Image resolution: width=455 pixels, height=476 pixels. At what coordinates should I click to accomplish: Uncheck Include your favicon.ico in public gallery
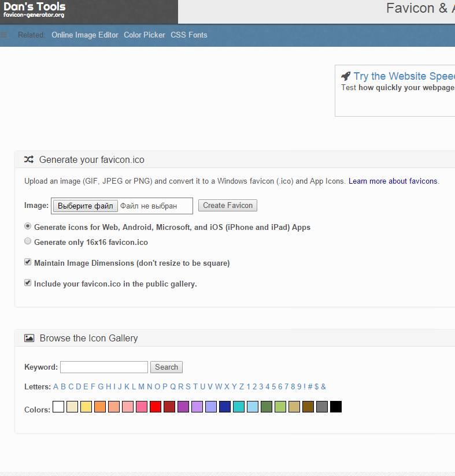coord(28,283)
